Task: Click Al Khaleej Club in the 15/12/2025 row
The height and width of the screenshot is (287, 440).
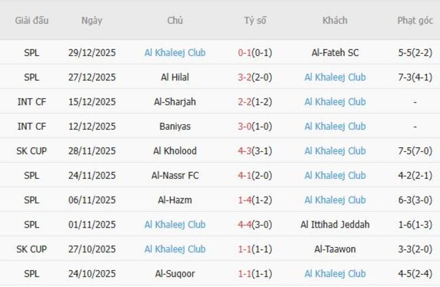Action: coord(335,102)
